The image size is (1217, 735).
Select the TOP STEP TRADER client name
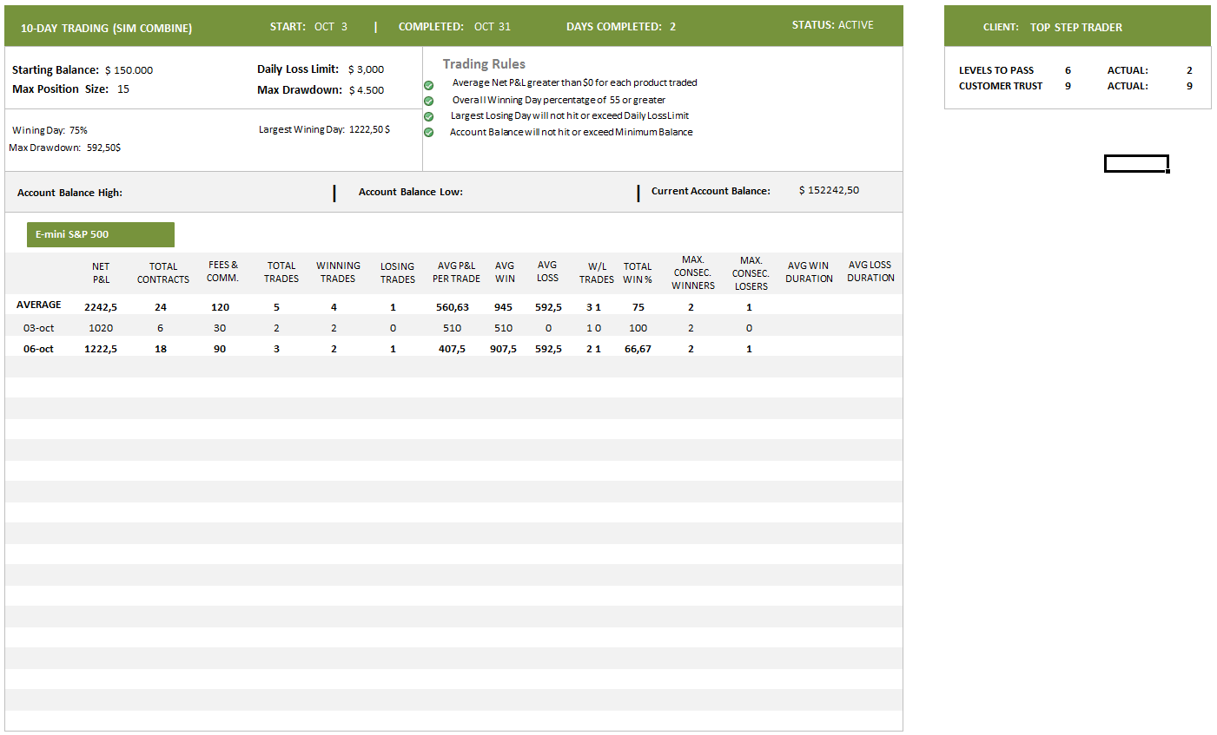tap(1076, 27)
